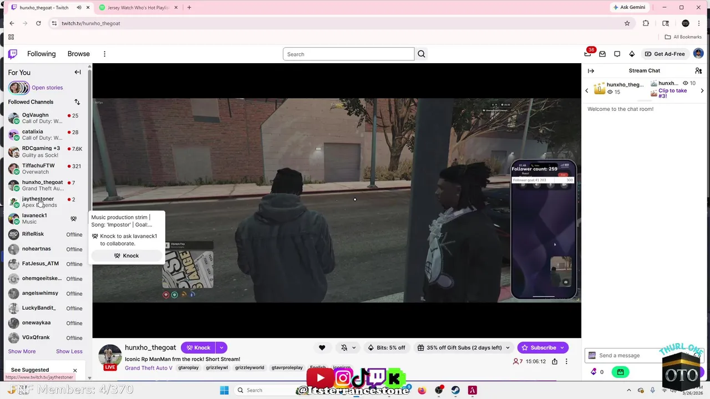Screen dimensions: 710x399
Task: Open the Chrome apps grid shortcut
Action: pos(11,37)
